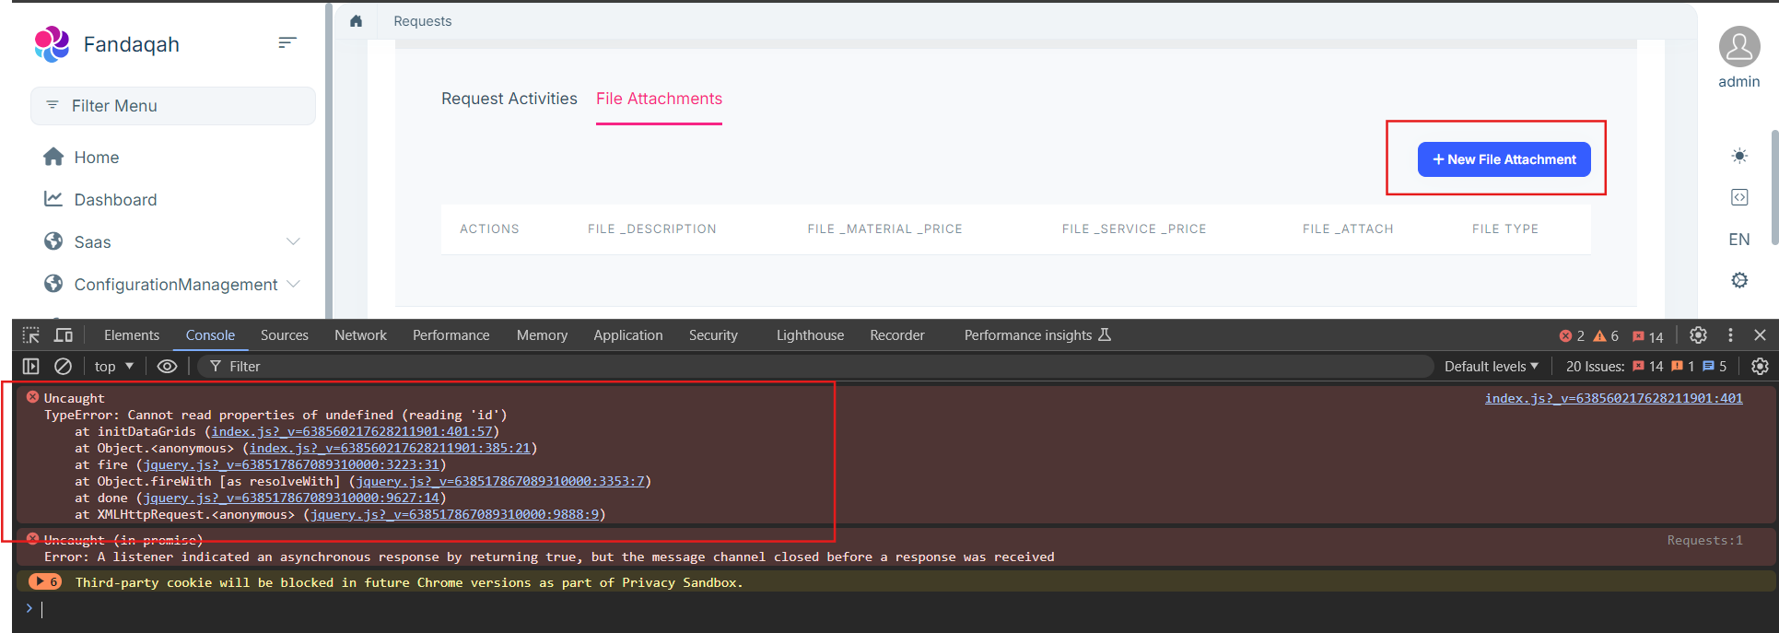The height and width of the screenshot is (633, 1779).
Task: Open done jquery.js 9627:14 link
Action: click(291, 498)
